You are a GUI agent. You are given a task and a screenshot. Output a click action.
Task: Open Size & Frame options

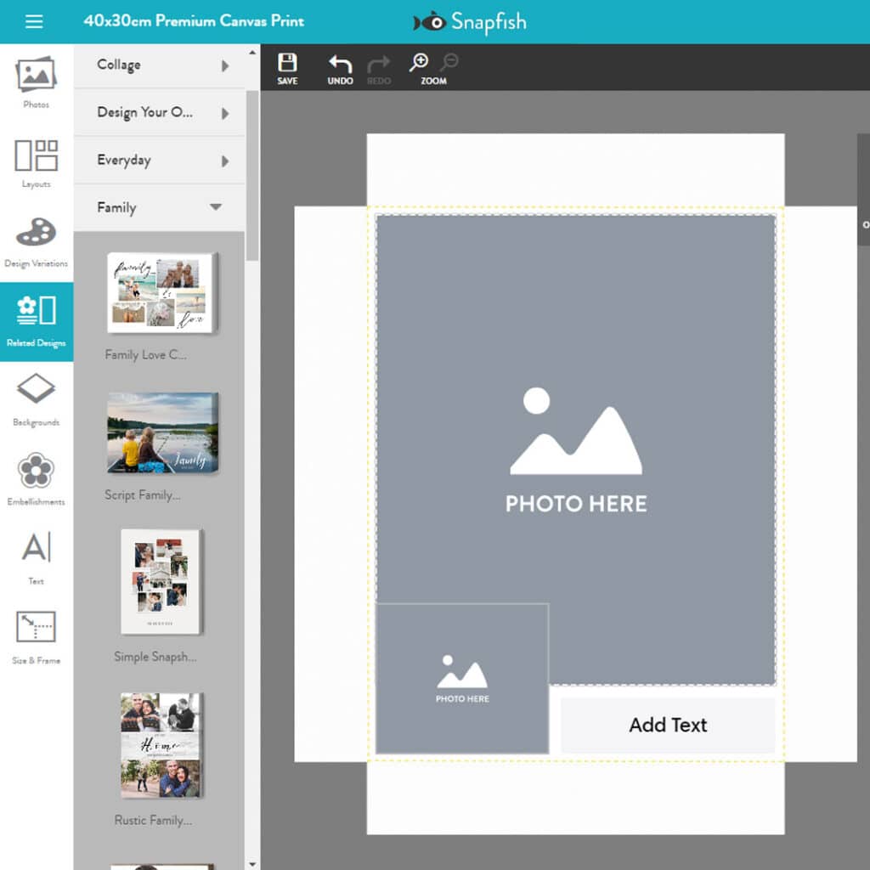click(x=36, y=637)
